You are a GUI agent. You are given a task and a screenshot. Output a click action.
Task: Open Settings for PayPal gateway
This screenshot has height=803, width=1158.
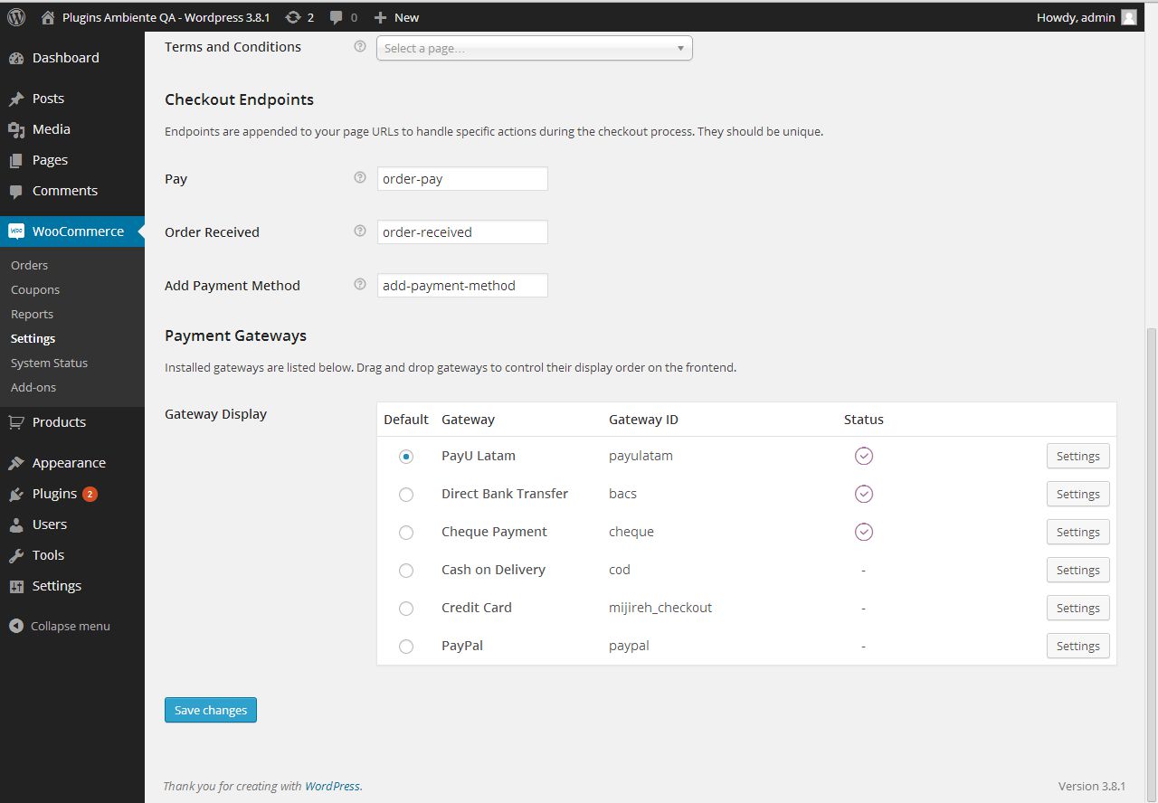coord(1078,646)
